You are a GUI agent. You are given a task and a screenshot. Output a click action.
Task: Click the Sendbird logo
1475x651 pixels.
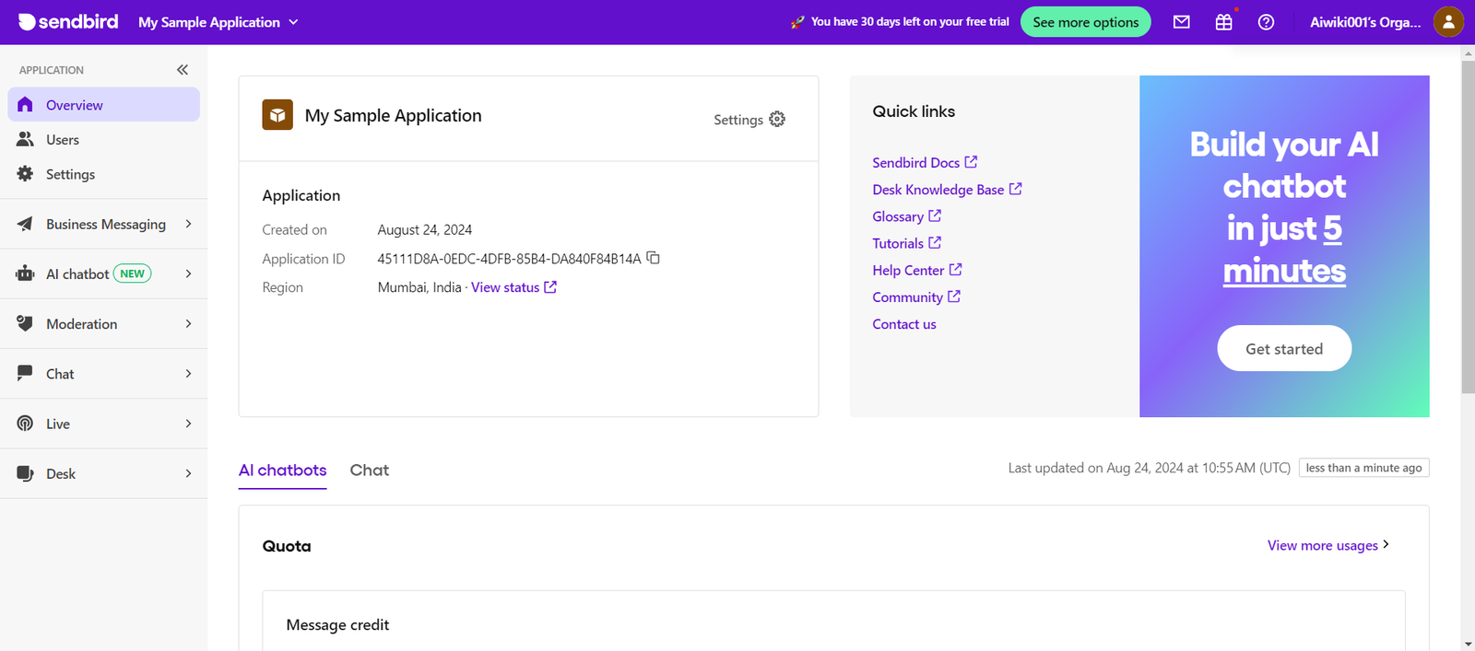tap(68, 21)
